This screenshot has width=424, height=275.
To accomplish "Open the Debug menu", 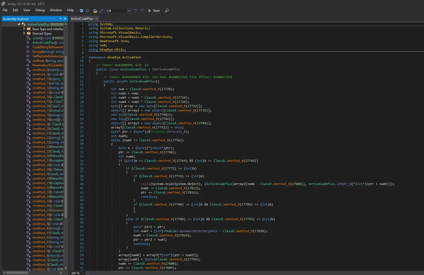I will click(40, 10).
